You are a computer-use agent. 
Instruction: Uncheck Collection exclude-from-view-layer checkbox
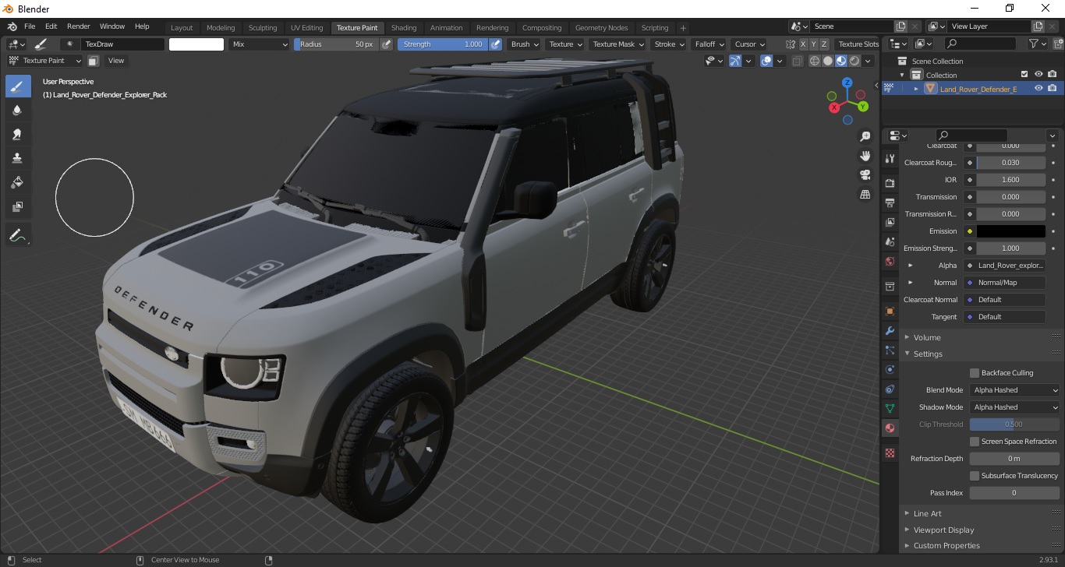(x=1024, y=75)
